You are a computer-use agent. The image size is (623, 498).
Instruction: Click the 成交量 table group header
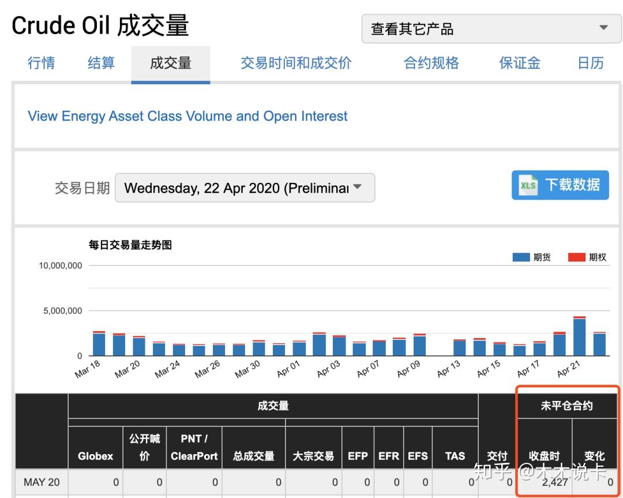click(273, 406)
